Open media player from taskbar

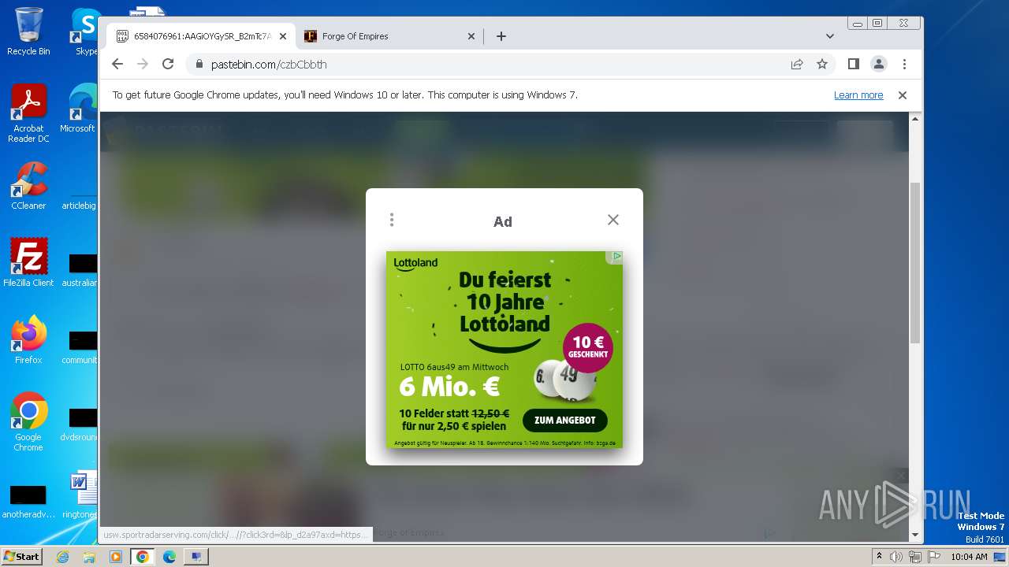coord(116,557)
